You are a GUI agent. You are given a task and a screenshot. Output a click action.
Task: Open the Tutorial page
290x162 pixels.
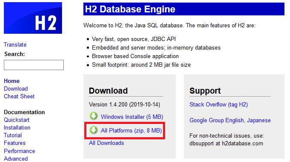[x=13, y=135]
